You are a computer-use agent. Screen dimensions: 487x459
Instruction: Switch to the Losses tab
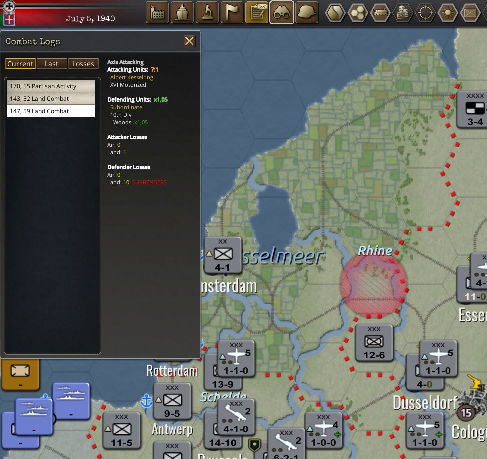click(83, 64)
